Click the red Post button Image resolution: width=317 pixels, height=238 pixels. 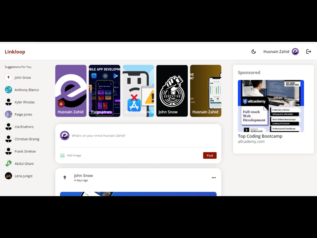[x=210, y=155]
